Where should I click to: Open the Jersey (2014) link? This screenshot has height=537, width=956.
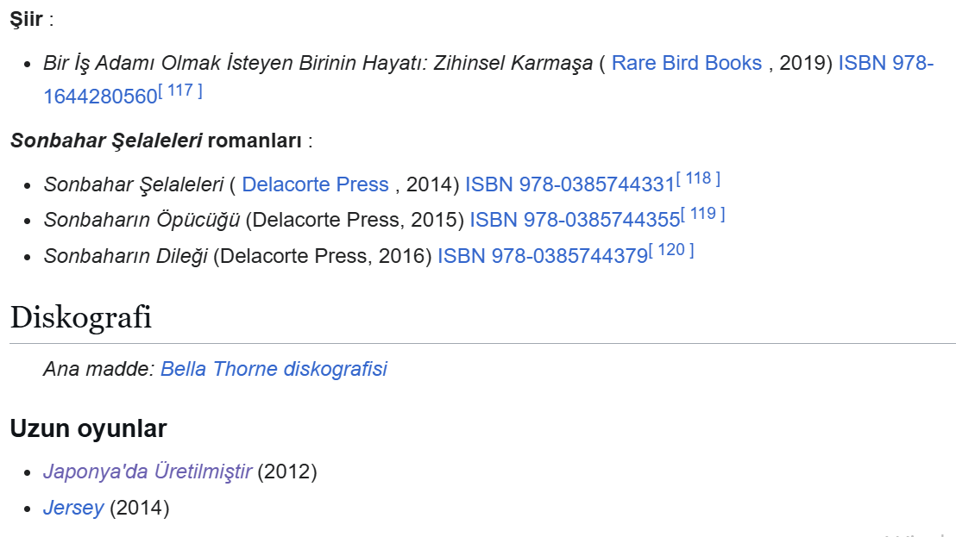tap(73, 508)
